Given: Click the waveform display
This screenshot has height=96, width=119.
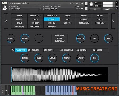Looking at the screenshot, I should click(x=60, y=75).
